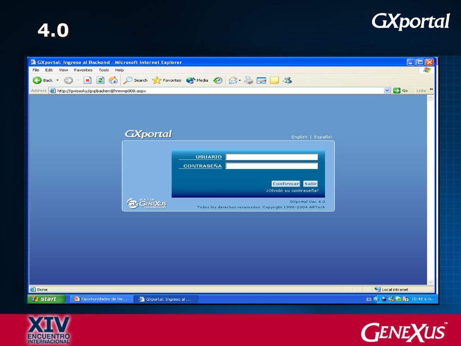Click the taskbar clock 10:48 a.m.
Image resolution: width=461 pixels, height=346 pixels.
(x=422, y=299)
